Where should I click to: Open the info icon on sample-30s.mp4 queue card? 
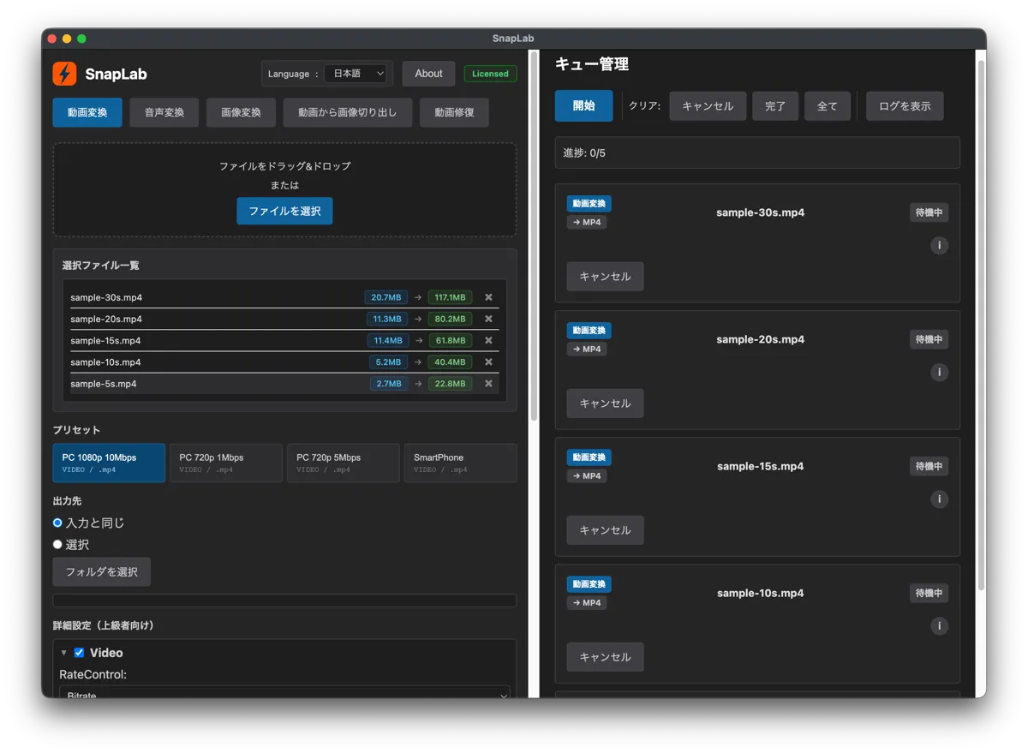939,245
